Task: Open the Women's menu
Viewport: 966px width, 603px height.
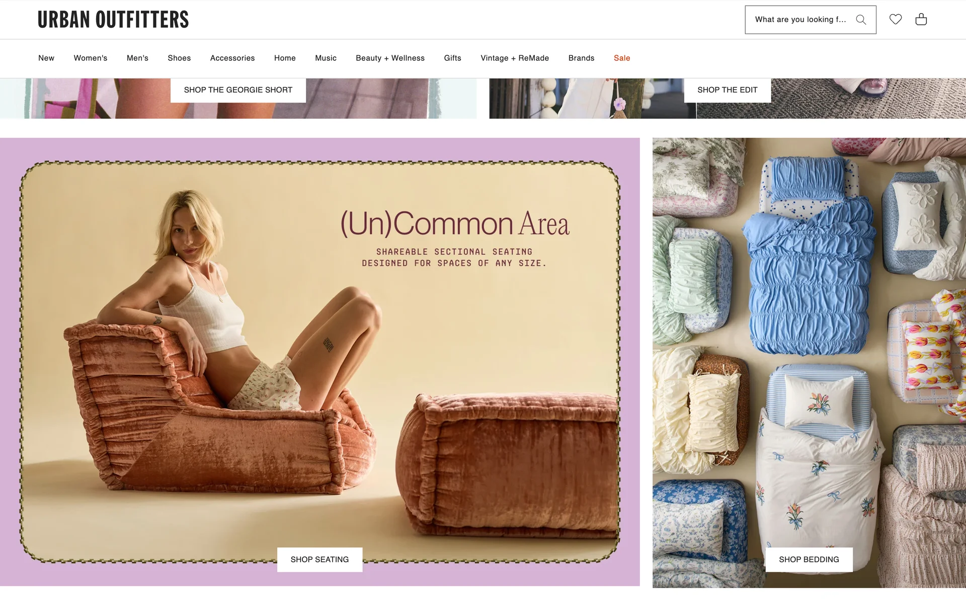Action: pyautogui.click(x=91, y=58)
